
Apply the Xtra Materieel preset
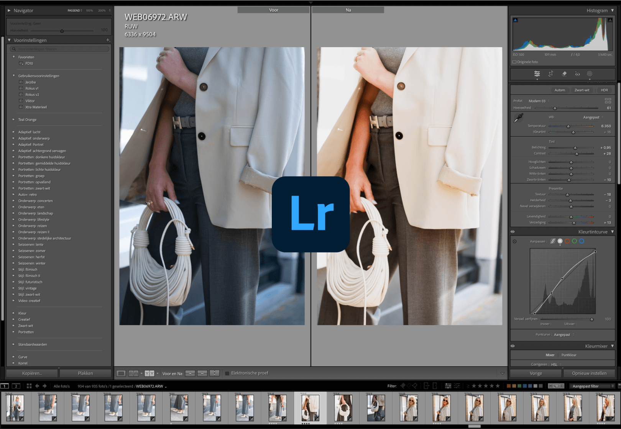point(36,107)
